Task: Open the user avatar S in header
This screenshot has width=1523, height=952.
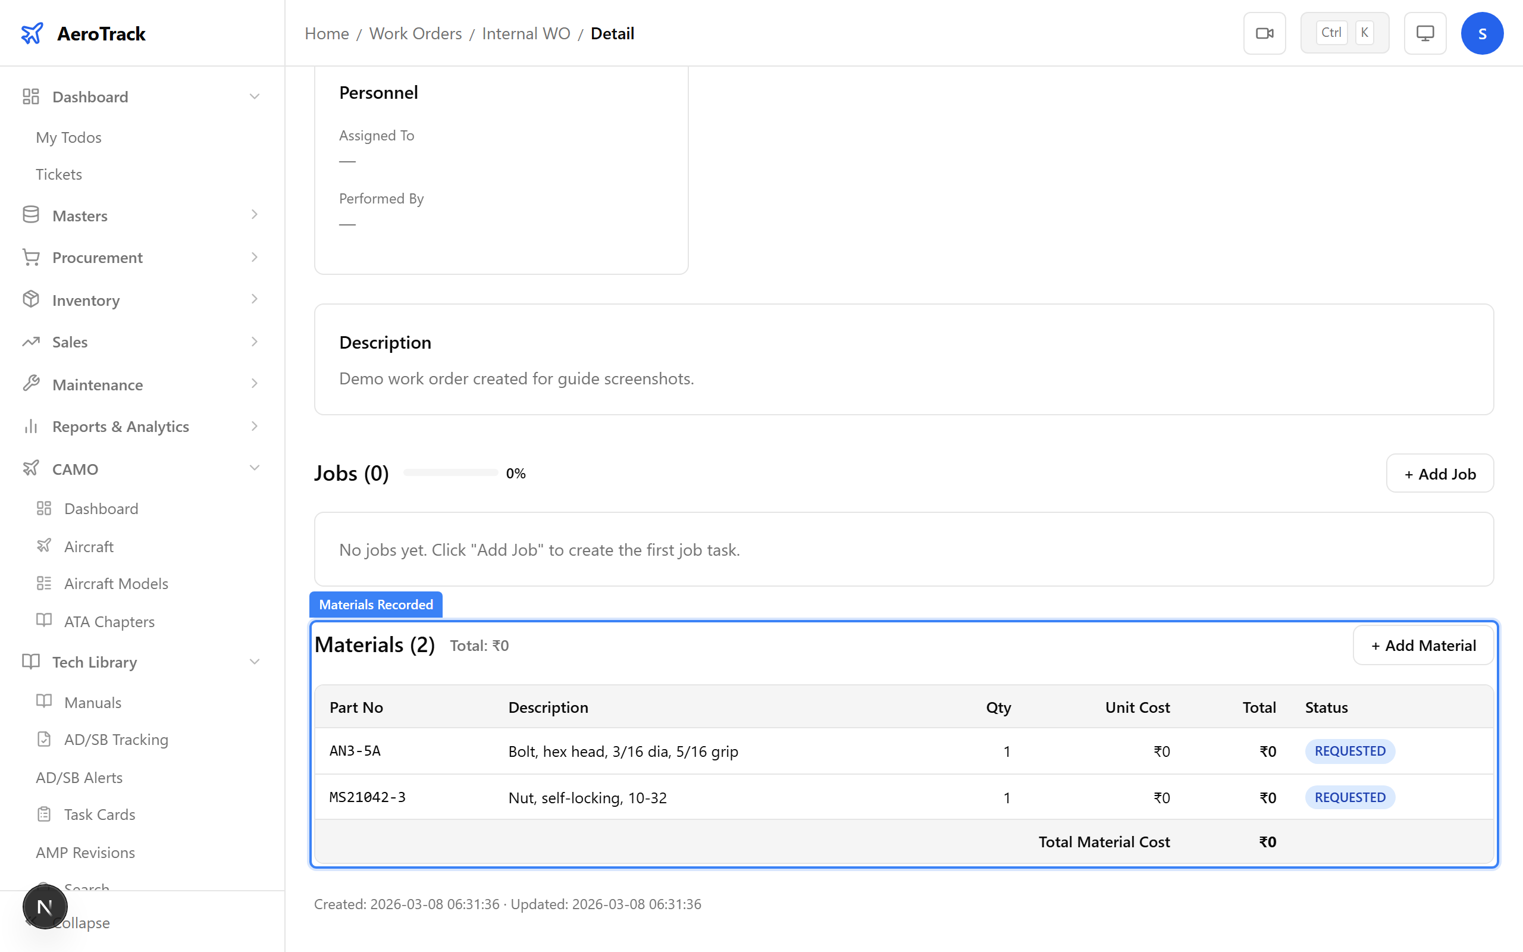Action: [x=1482, y=33]
